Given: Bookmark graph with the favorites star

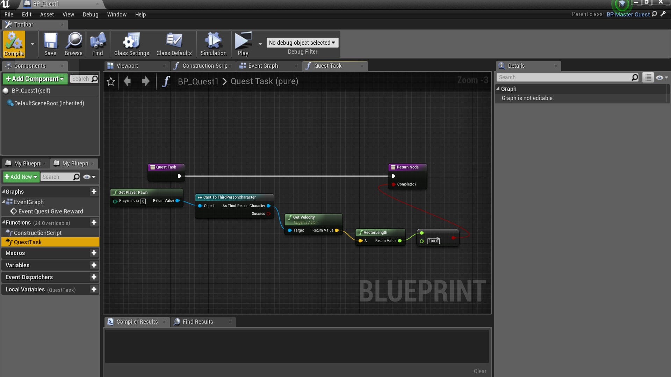Looking at the screenshot, I should tap(111, 81).
